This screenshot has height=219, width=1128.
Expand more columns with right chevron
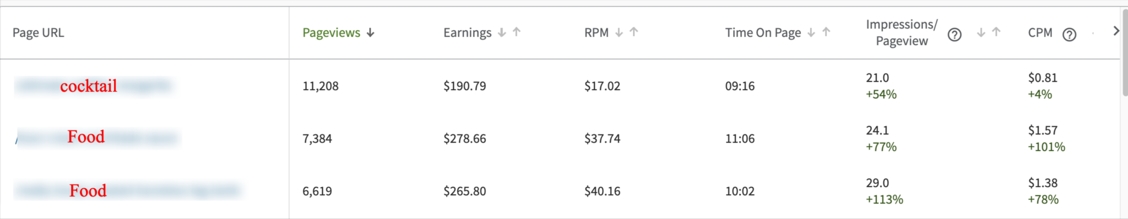point(1116,31)
